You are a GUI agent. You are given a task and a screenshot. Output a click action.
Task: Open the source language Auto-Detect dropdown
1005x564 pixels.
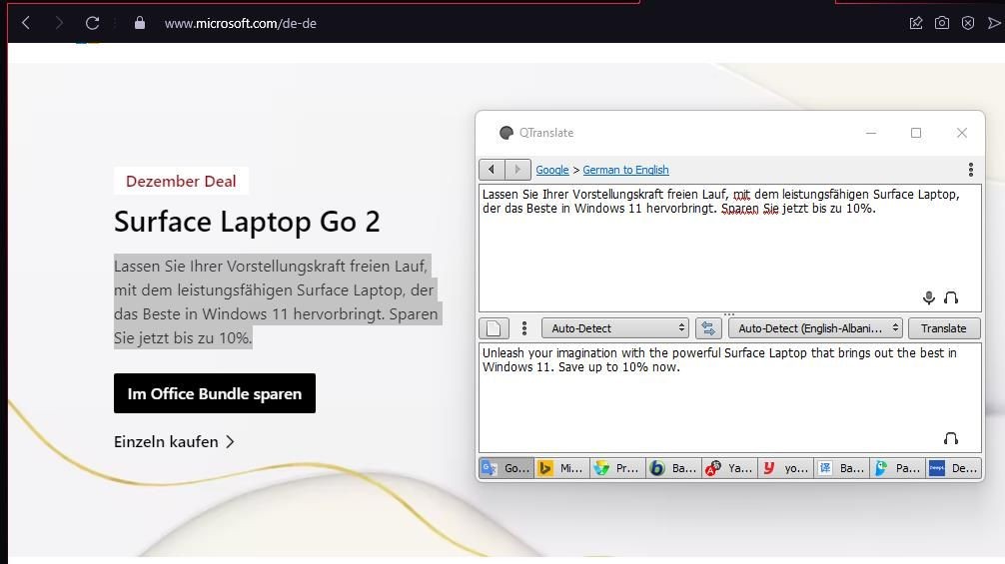(x=615, y=328)
